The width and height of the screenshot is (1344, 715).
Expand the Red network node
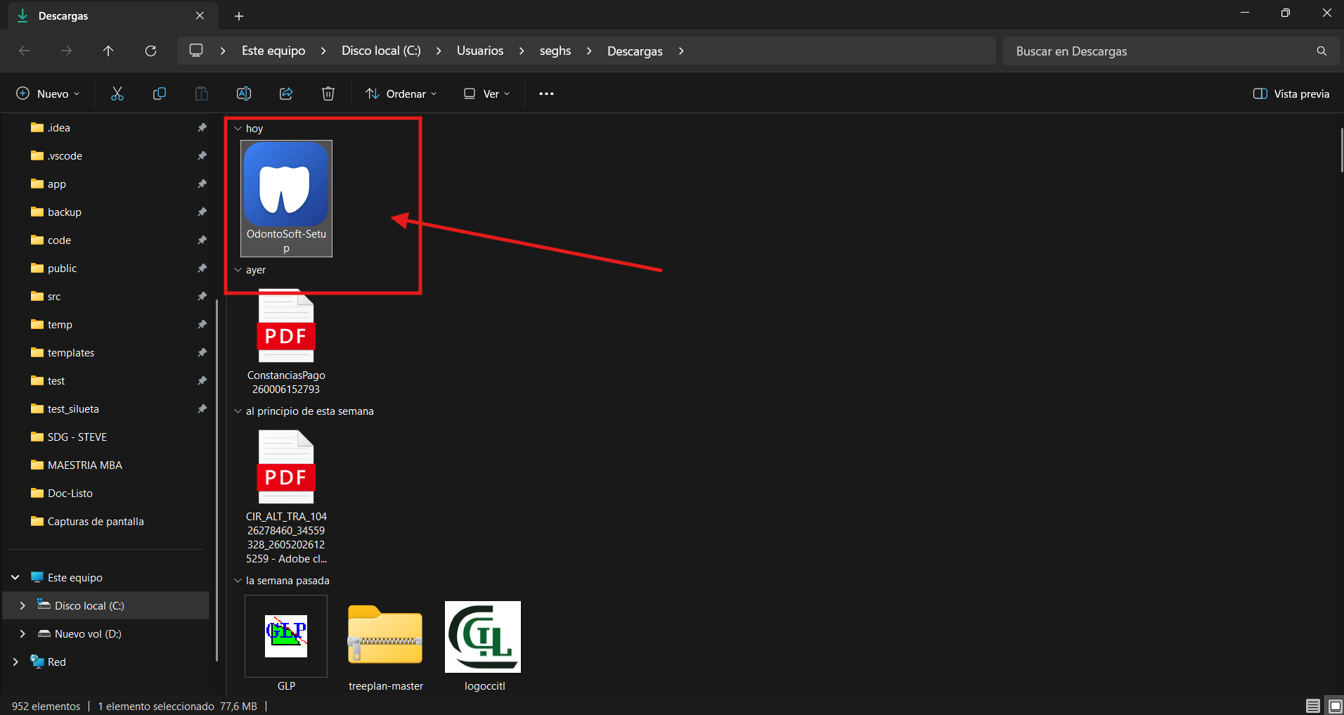coord(15,662)
